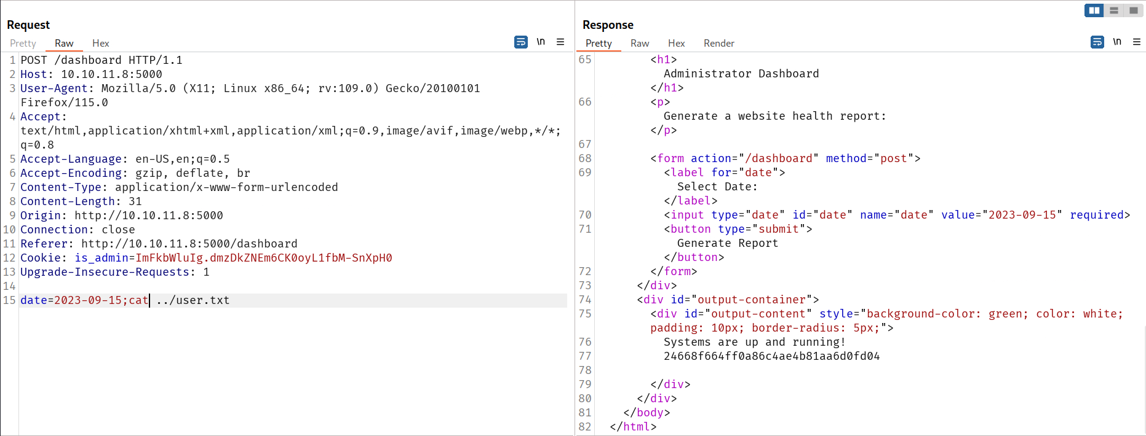Click the closing </html> tag

pos(633,427)
